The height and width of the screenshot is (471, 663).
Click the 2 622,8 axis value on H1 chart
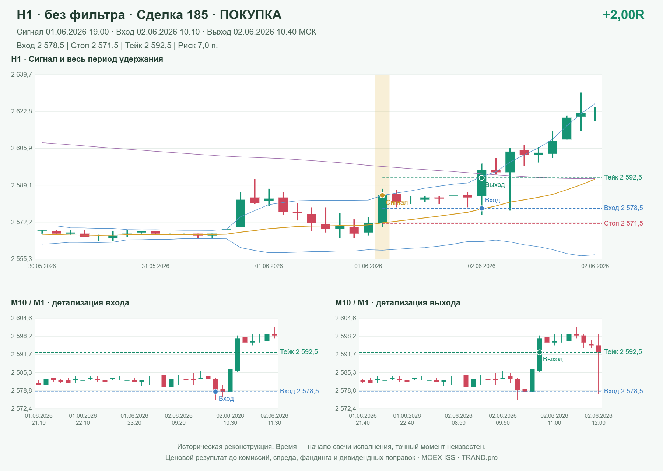tap(21, 111)
